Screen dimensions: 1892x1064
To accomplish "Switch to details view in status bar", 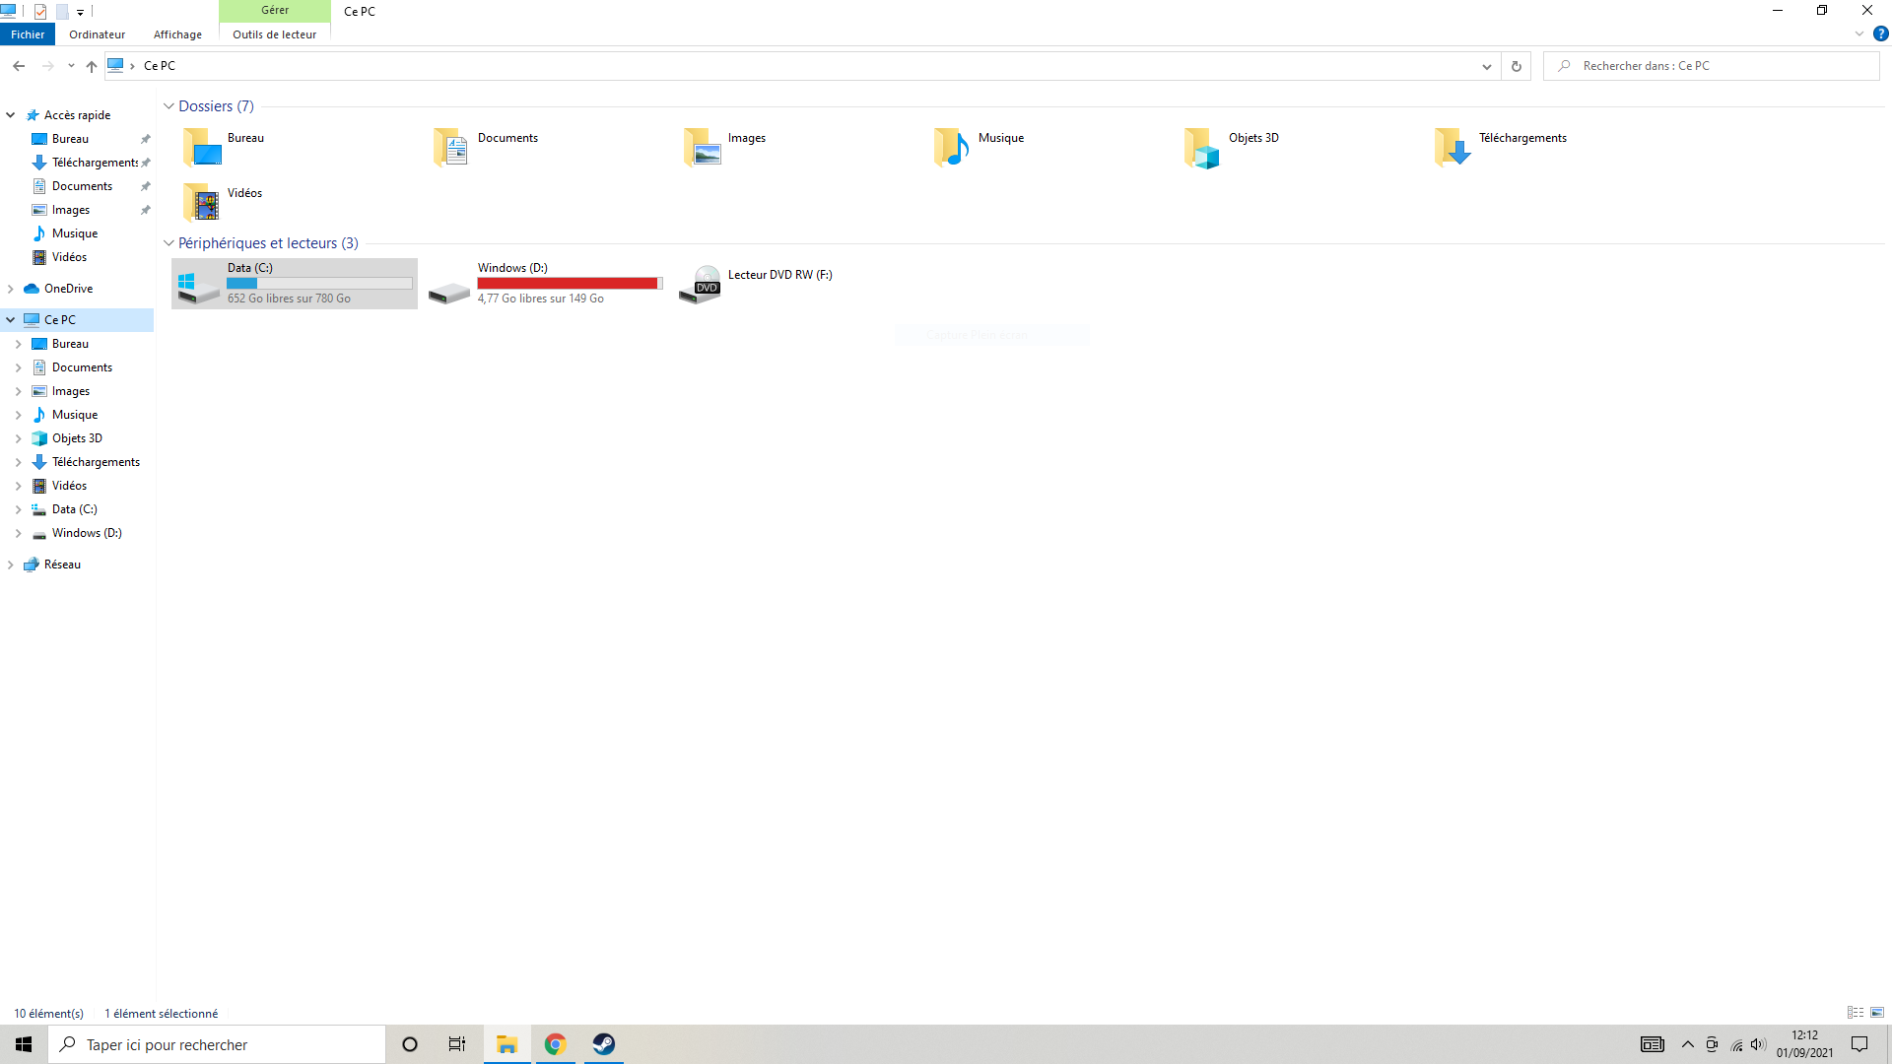I will tap(1855, 1013).
